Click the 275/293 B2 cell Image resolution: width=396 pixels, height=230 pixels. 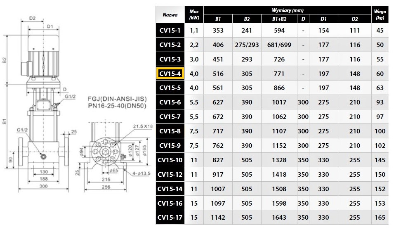(247, 45)
